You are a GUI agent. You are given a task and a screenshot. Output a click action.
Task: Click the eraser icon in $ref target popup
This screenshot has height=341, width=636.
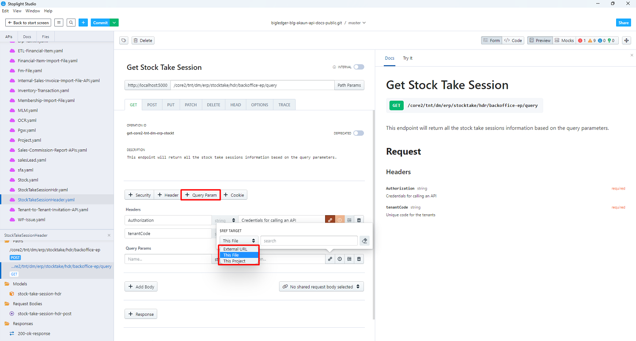coord(364,241)
